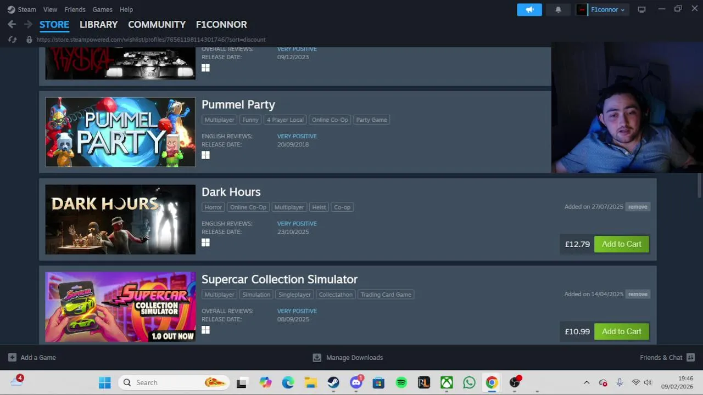The image size is (703, 395).
Task: Expand the F1connor account dropdown
Action: [x=607, y=9]
